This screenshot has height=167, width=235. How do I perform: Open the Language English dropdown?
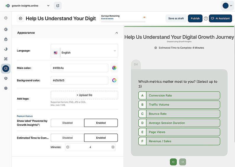pos(84,51)
